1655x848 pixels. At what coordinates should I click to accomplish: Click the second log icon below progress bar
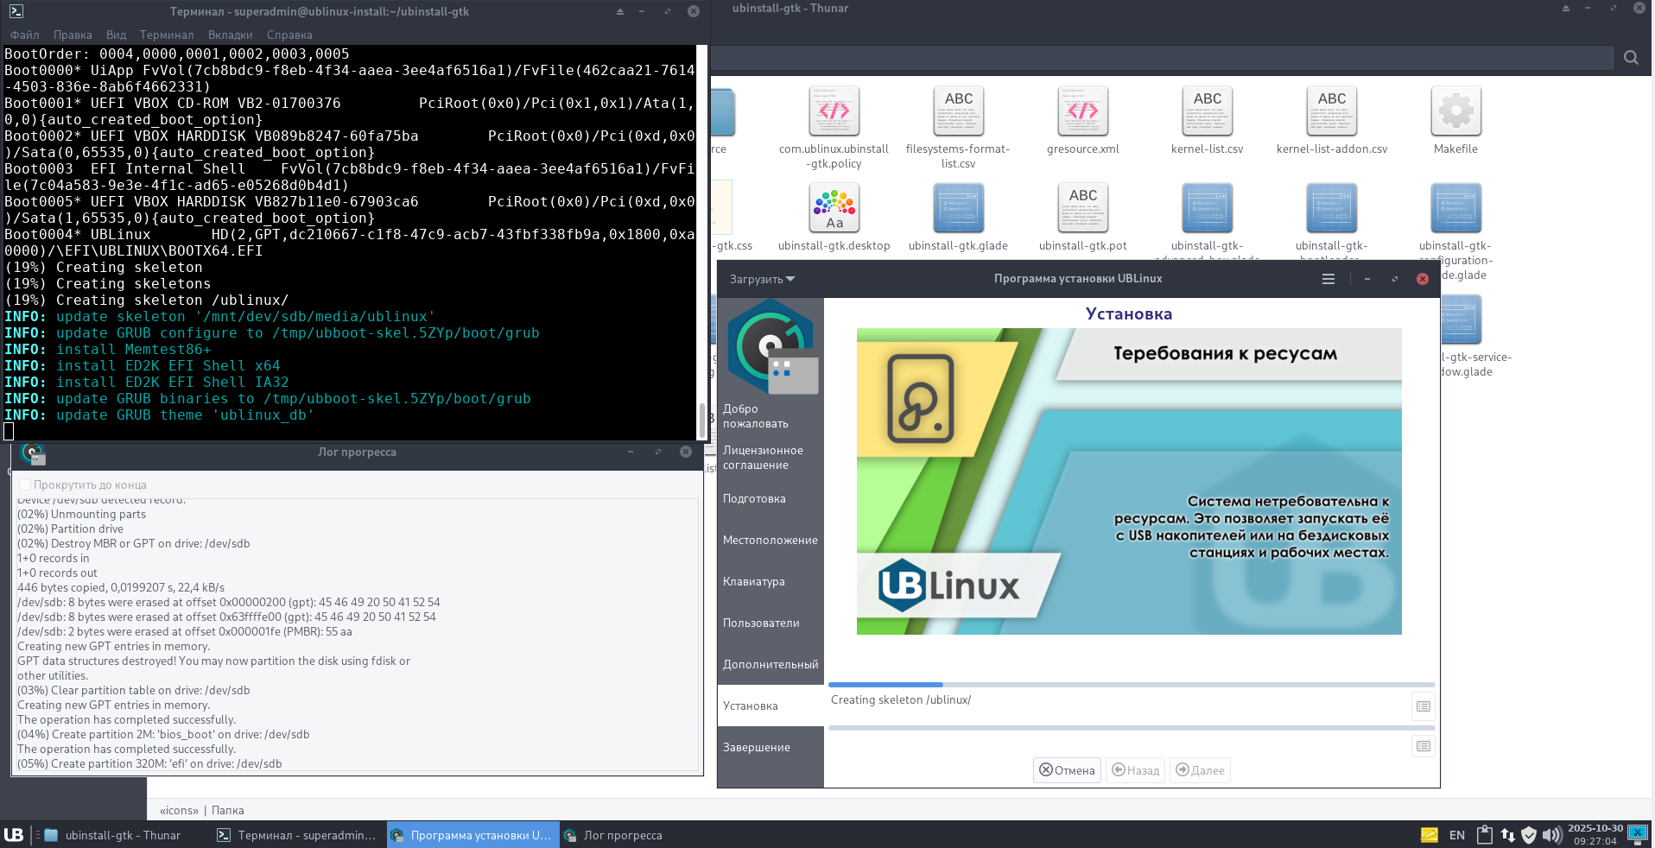1423,746
